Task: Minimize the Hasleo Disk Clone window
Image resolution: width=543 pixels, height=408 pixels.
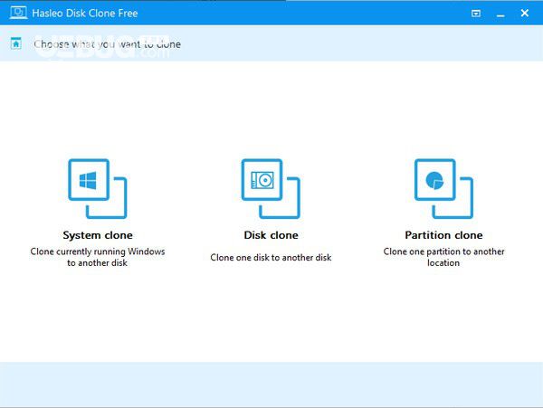Action: pos(500,15)
